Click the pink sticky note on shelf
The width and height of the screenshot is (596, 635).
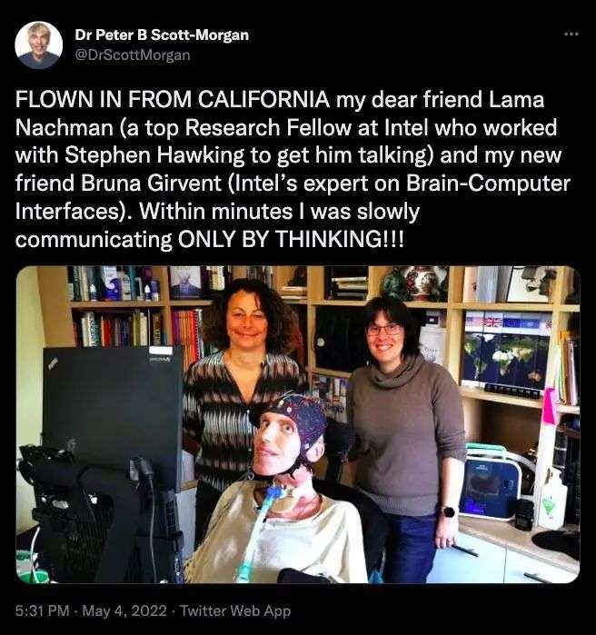click(551, 406)
